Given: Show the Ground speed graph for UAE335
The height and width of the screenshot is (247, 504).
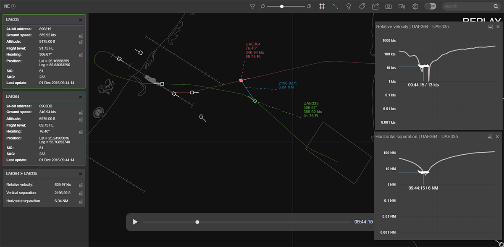Looking at the screenshot, I should [x=81, y=35].
